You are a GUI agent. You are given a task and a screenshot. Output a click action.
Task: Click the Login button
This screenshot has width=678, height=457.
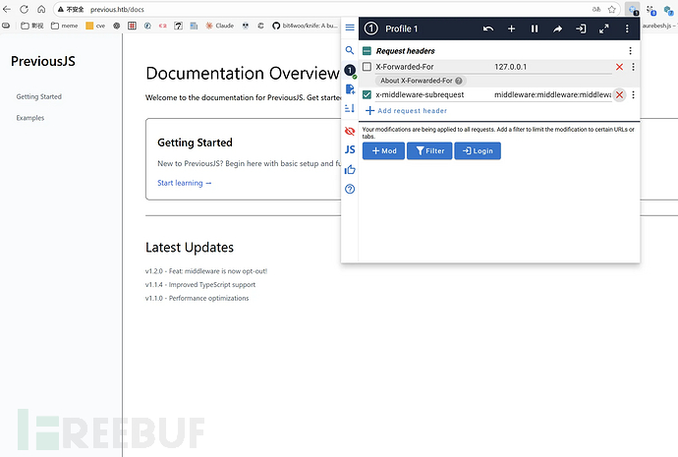point(478,151)
